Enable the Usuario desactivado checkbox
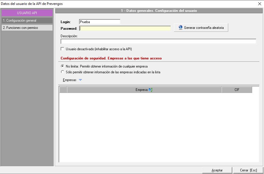 click(63, 49)
